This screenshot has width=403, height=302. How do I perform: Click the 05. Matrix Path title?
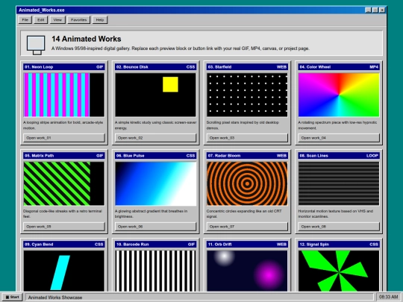[40, 156]
